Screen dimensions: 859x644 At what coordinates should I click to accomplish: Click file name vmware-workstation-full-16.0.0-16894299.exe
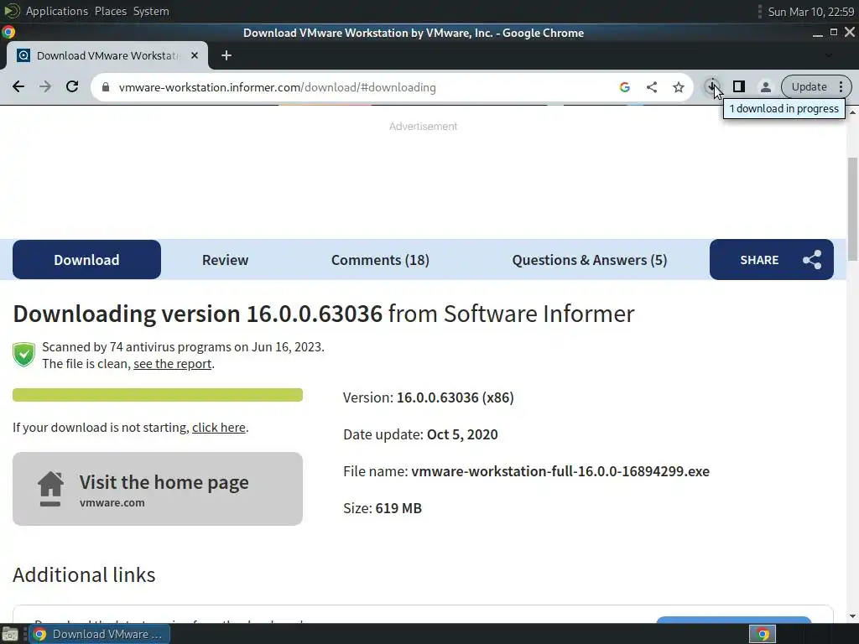(x=560, y=471)
